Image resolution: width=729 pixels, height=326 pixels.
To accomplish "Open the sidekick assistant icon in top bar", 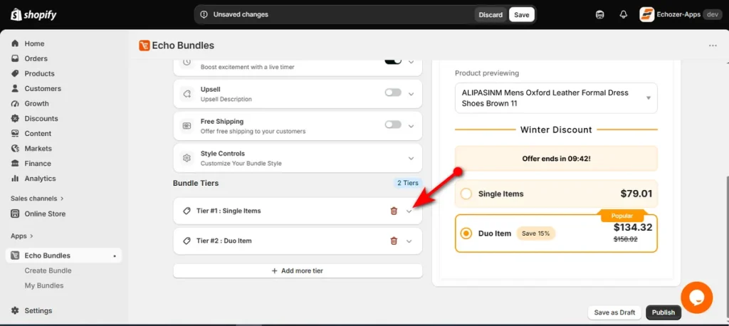I will [599, 15].
